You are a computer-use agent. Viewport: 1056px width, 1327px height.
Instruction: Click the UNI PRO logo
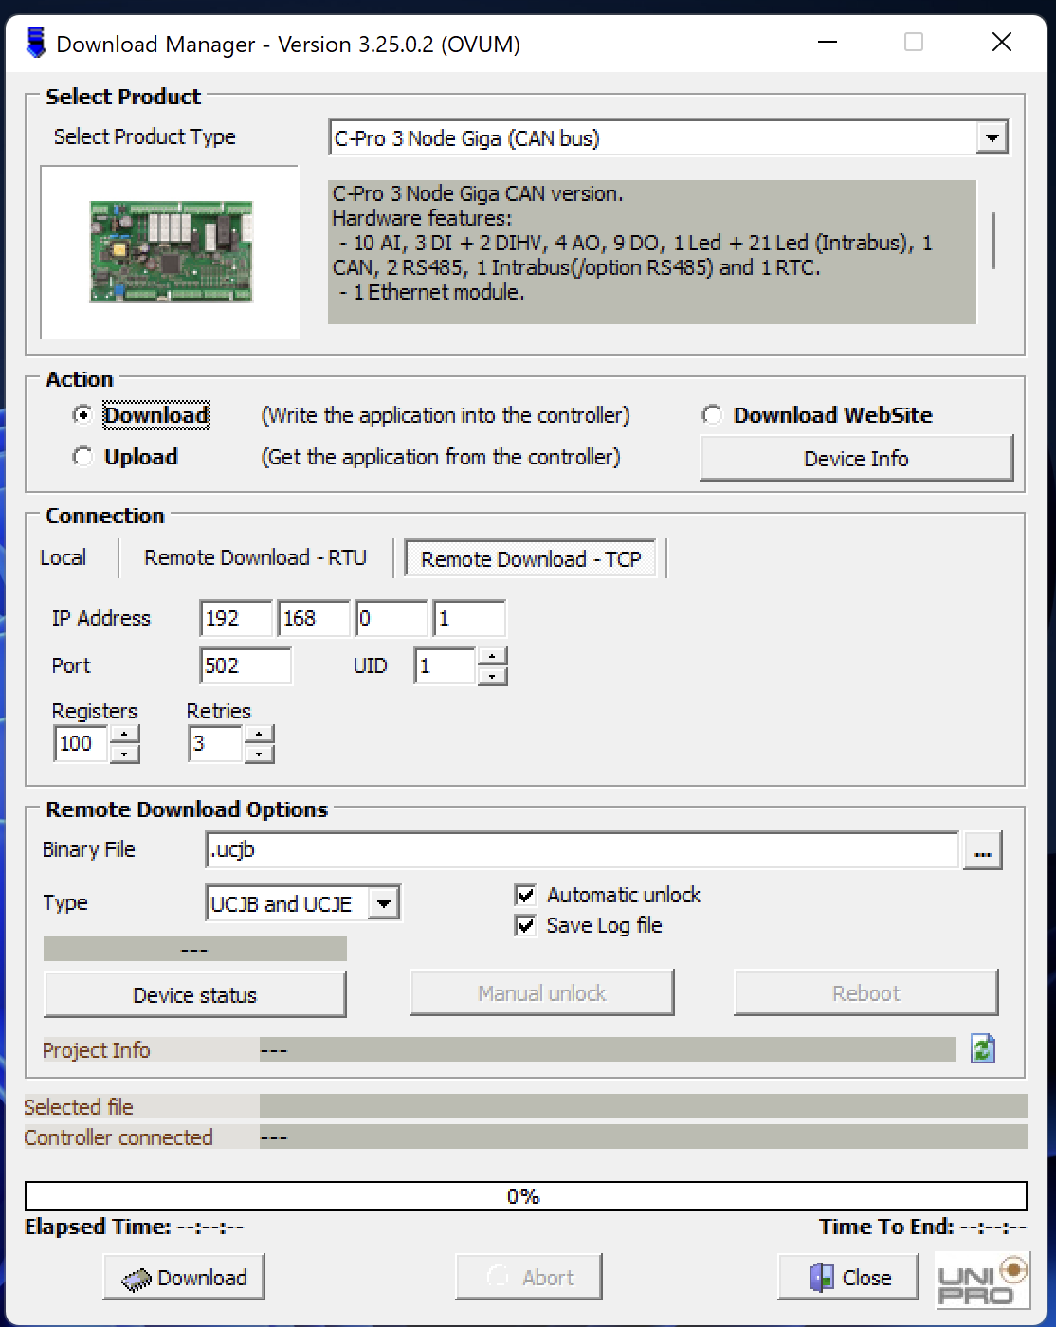982,1281
